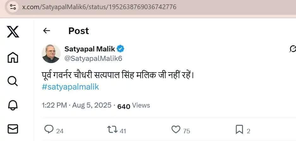
Task: Click the blue verified badge
Action: click(x=121, y=49)
